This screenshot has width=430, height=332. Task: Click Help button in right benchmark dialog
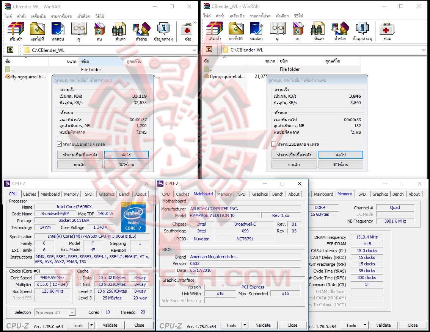pos(341,165)
